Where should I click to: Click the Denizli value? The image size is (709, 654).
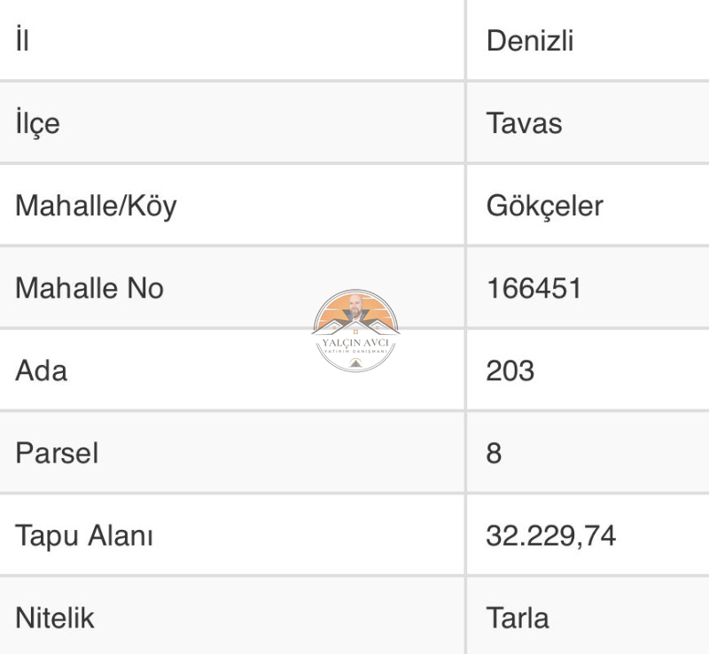click(530, 41)
